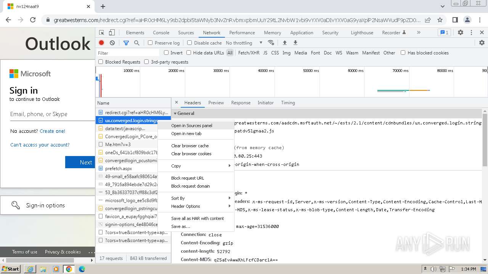The image size is (488, 274).
Task: Open DevTools settings gear
Action: 461,33
